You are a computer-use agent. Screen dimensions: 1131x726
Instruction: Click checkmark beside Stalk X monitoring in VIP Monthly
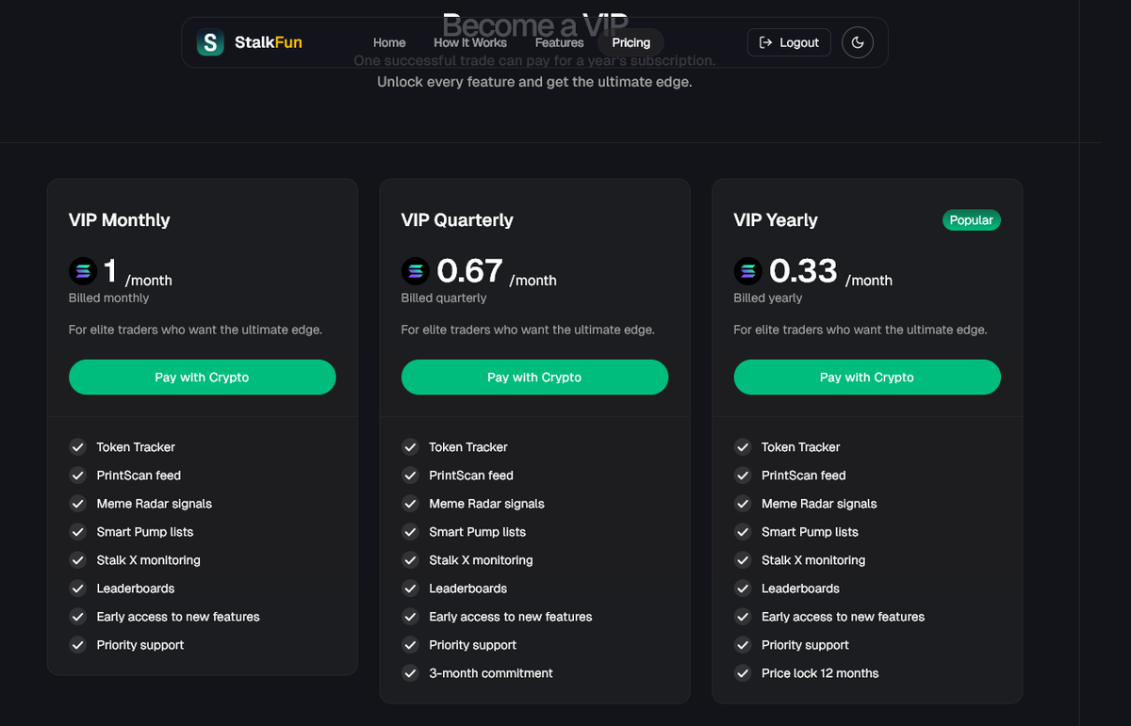[x=77, y=560]
